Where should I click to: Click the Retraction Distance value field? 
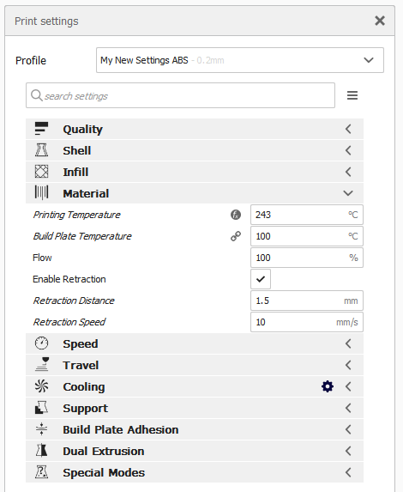[307, 301]
